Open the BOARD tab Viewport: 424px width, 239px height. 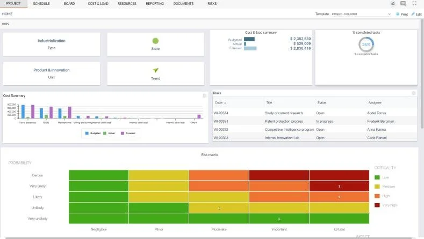click(69, 4)
